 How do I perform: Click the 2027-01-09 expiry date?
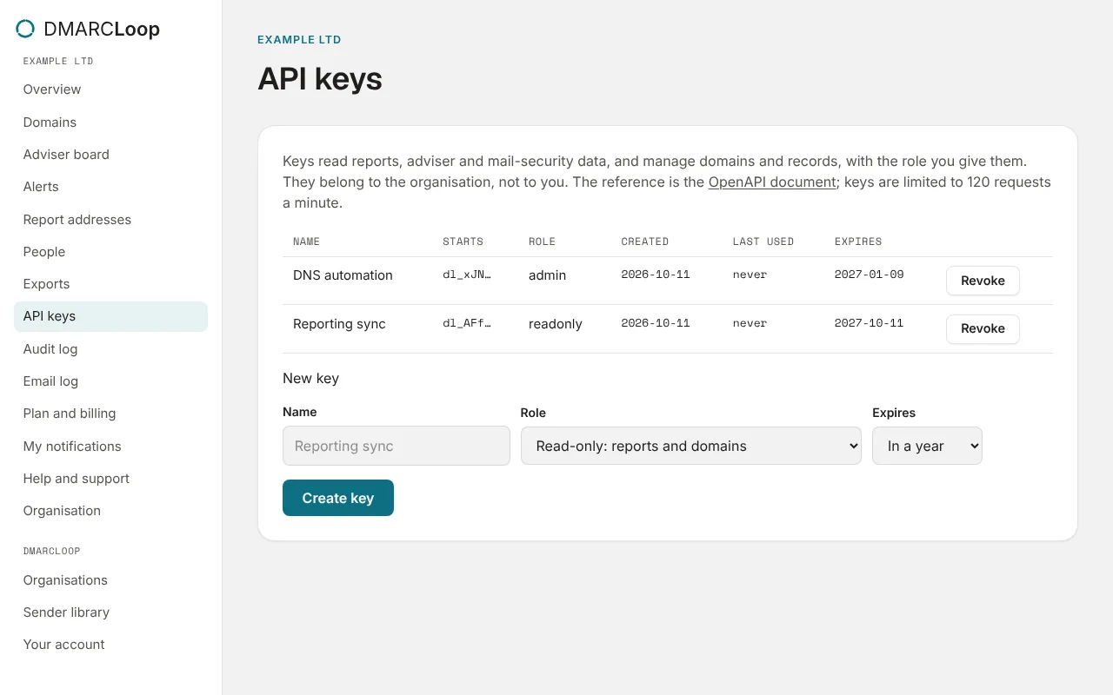click(869, 275)
